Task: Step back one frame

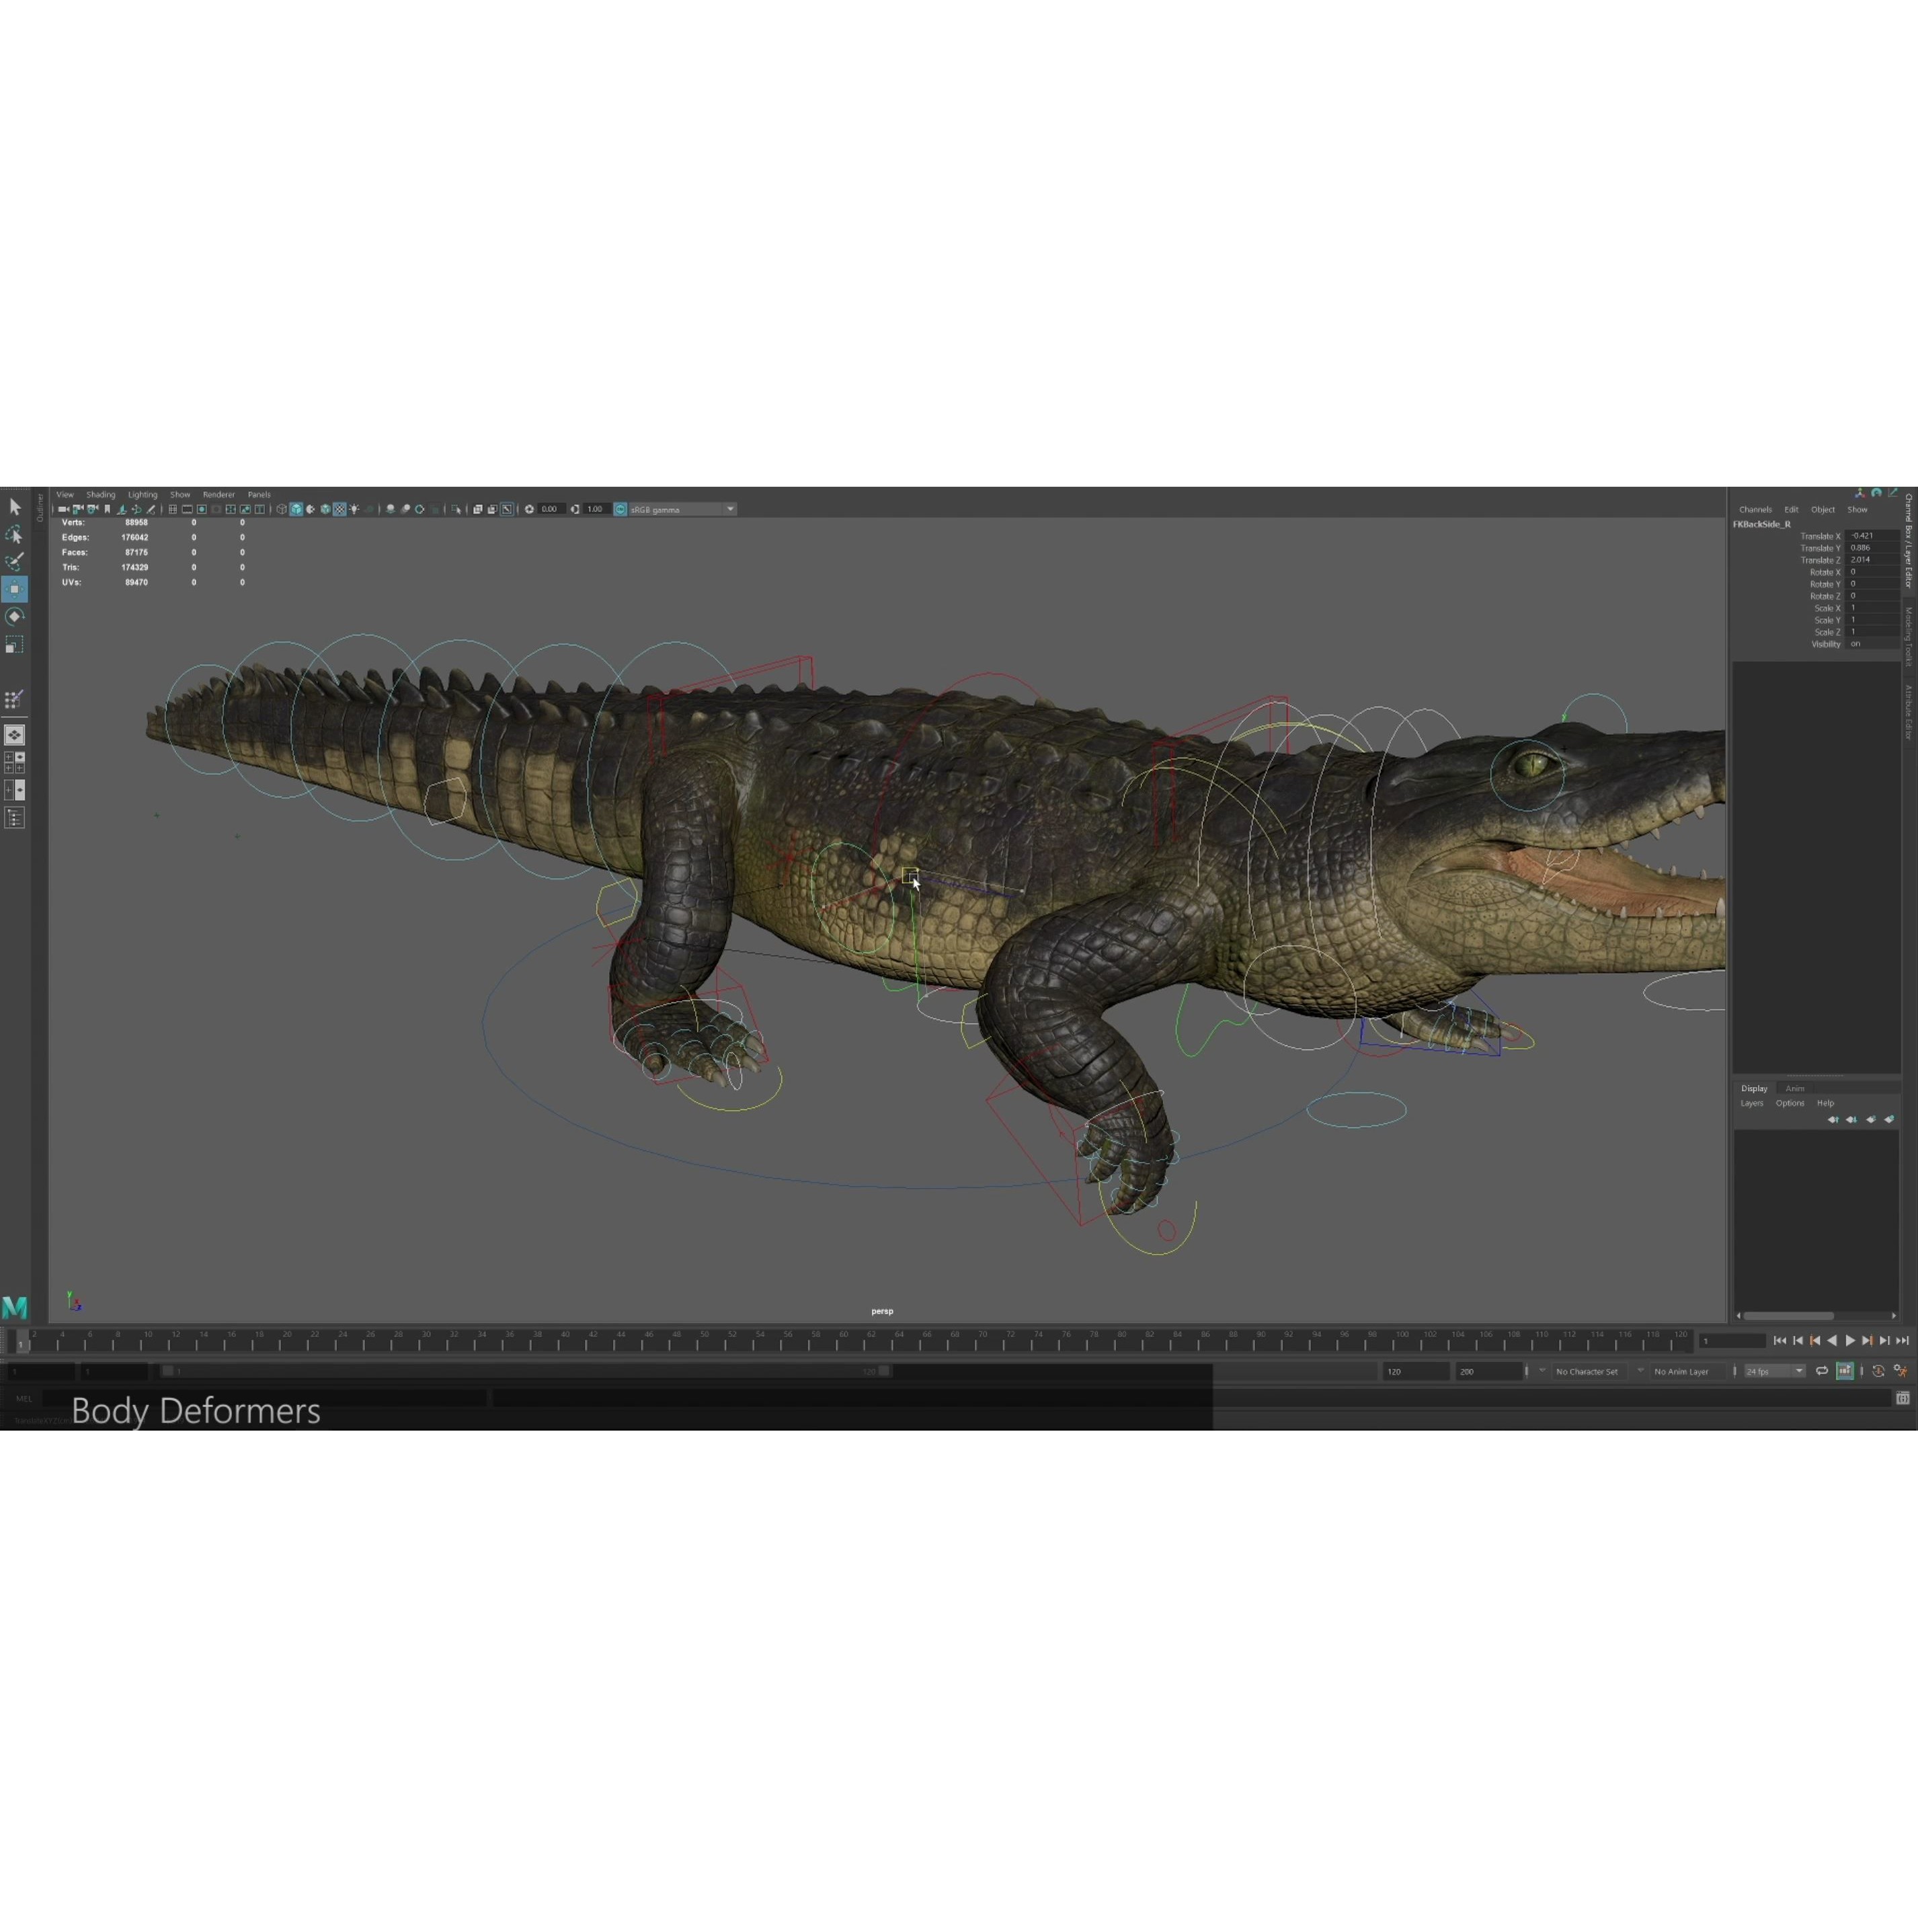Action: tap(1798, 1341)
